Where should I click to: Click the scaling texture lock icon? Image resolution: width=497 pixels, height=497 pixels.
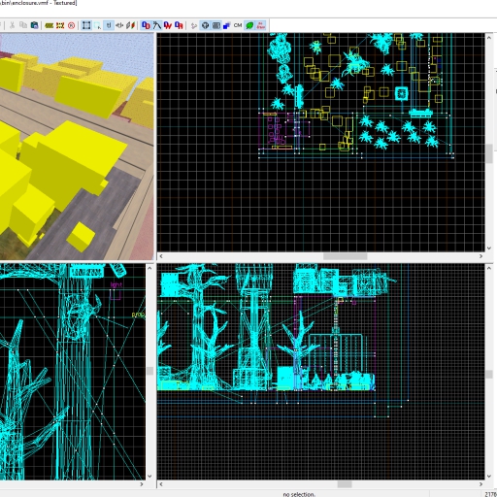pos(119,25)
